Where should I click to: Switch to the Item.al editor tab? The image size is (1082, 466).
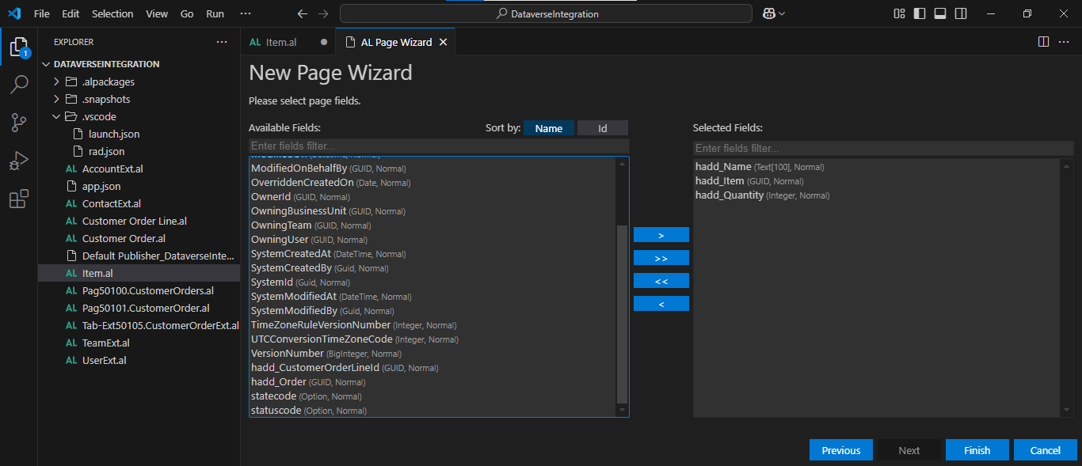tap(280, 42)
